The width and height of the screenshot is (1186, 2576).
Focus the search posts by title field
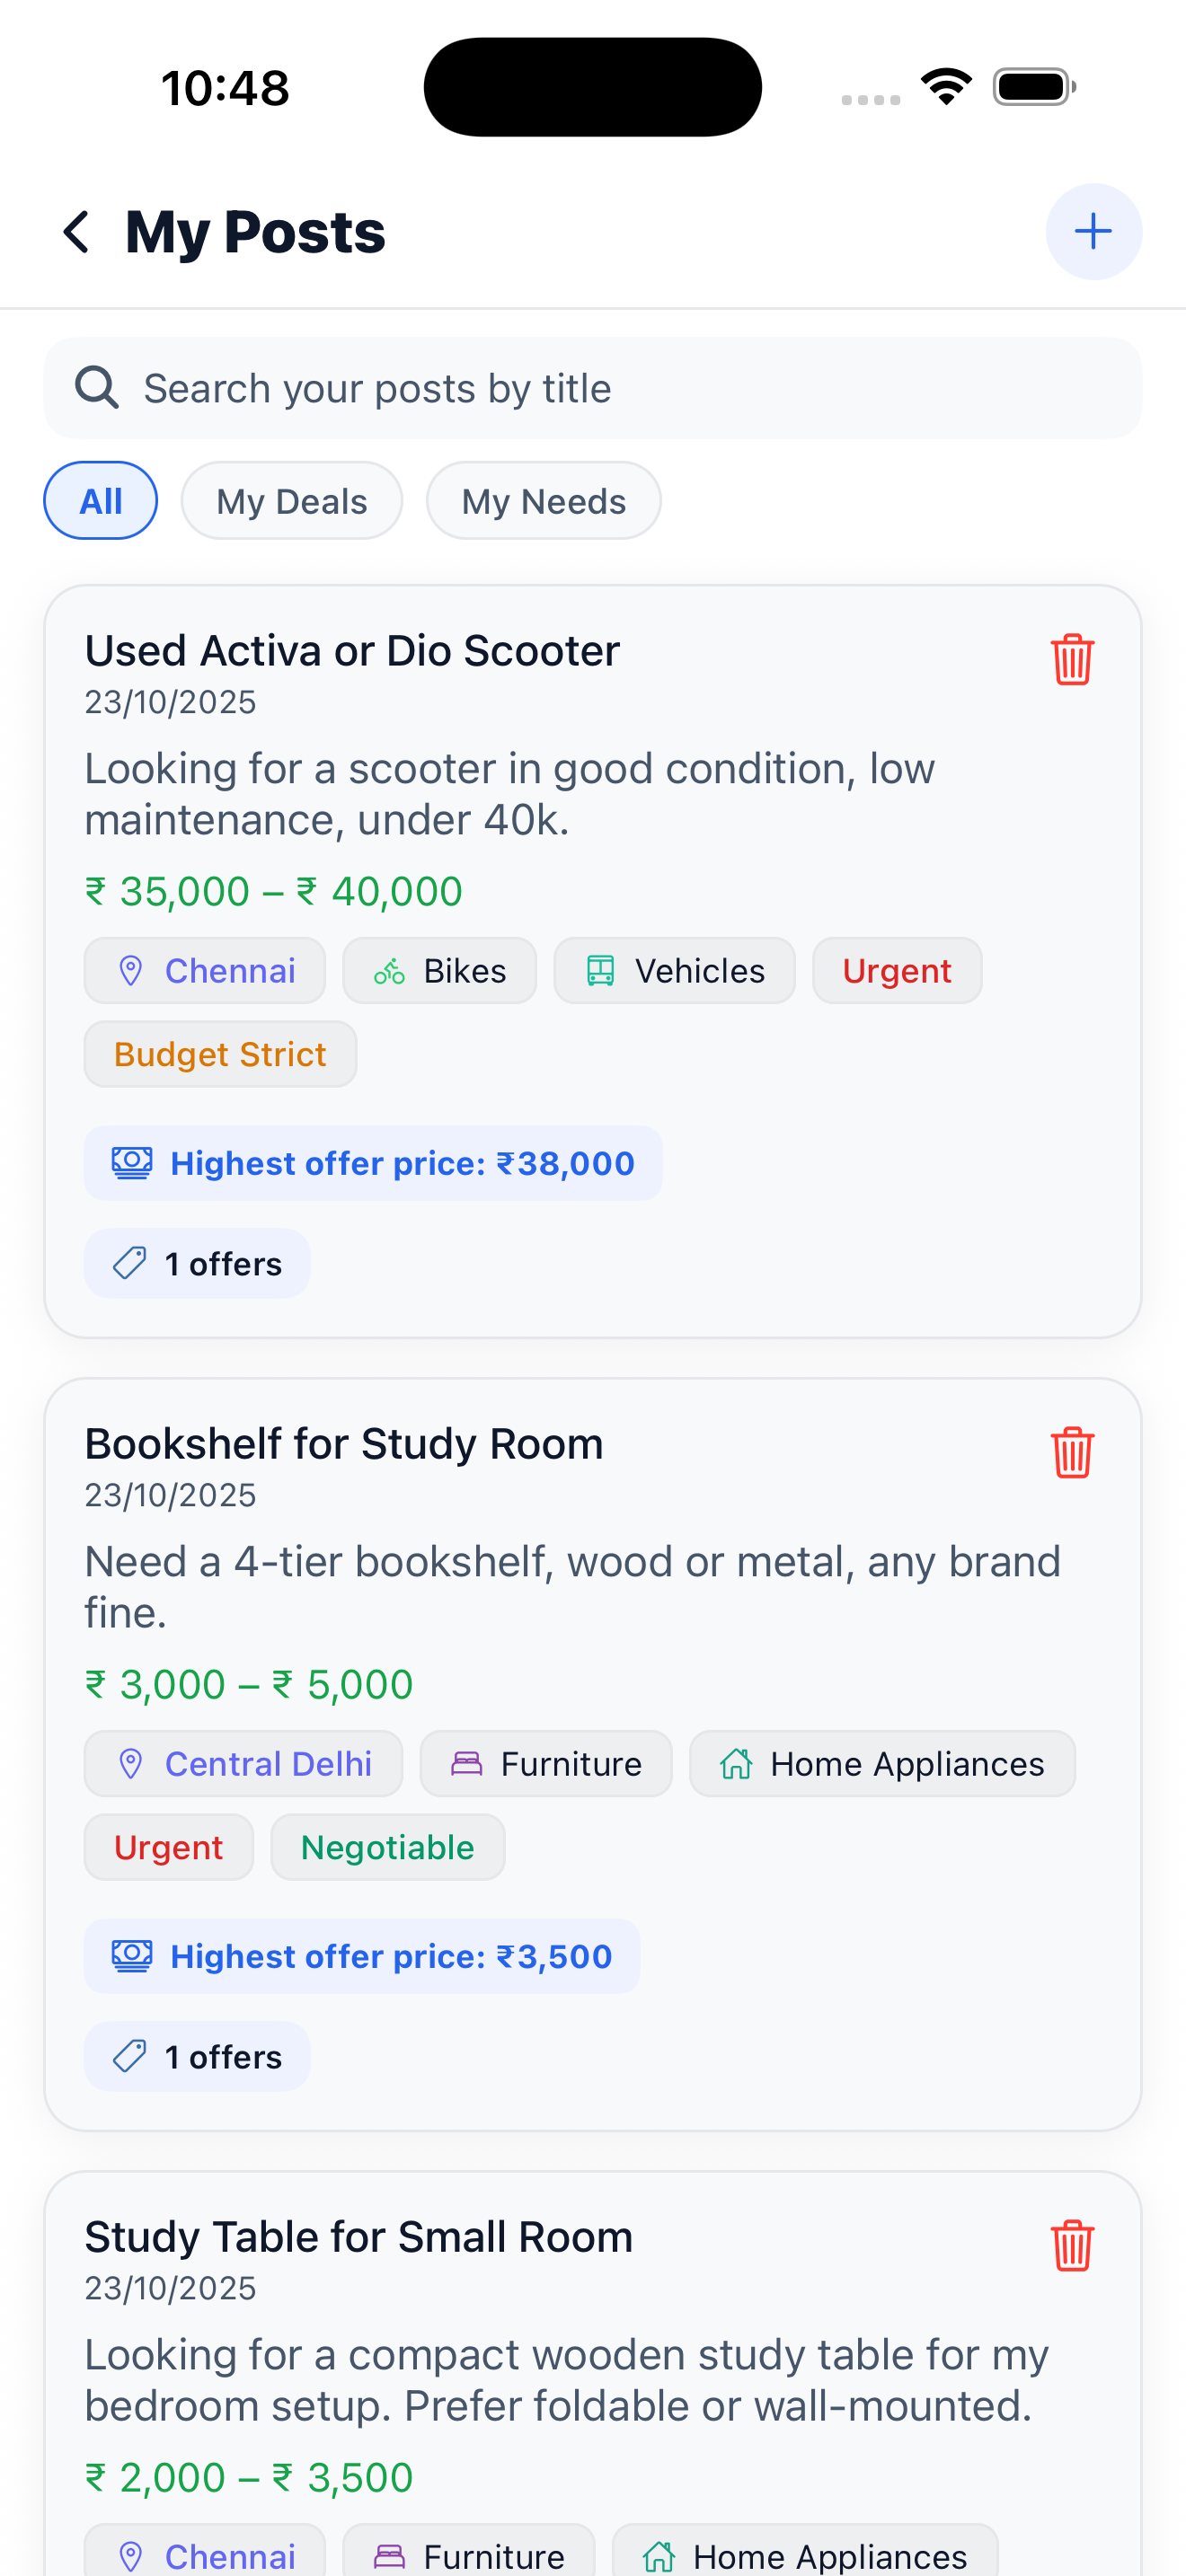click(620, 388)
